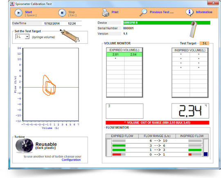This screenshot has width=221, height=178.
Task: Click INSPIRED VOLUME(L) table header
Action: [x=190, y=50]
